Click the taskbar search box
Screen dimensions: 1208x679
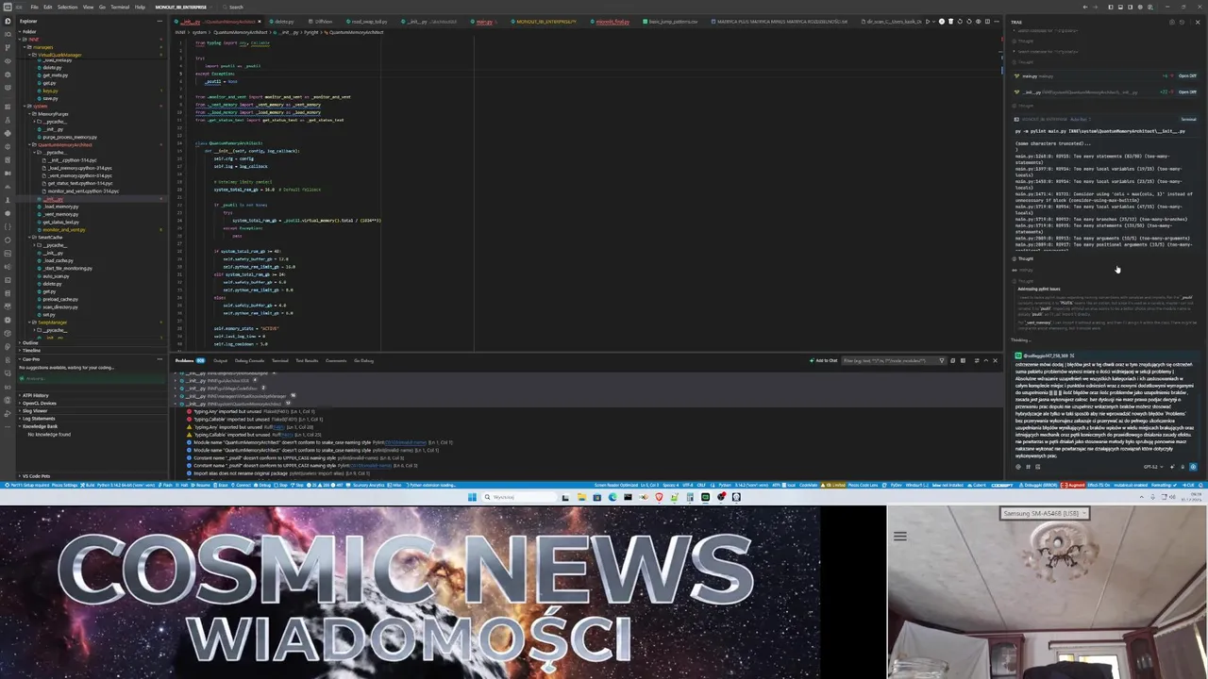click(519, 497)
